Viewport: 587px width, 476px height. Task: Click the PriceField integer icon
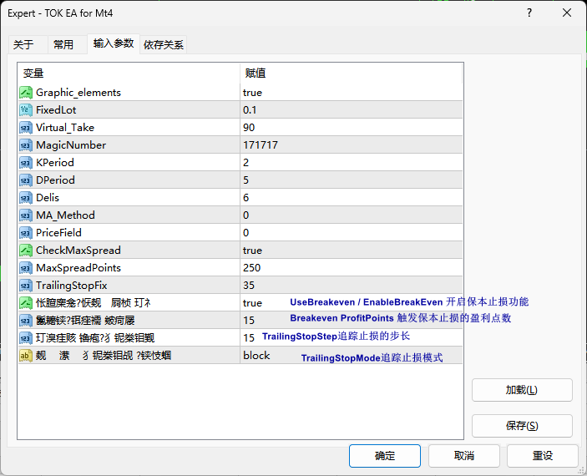point(26,233)
